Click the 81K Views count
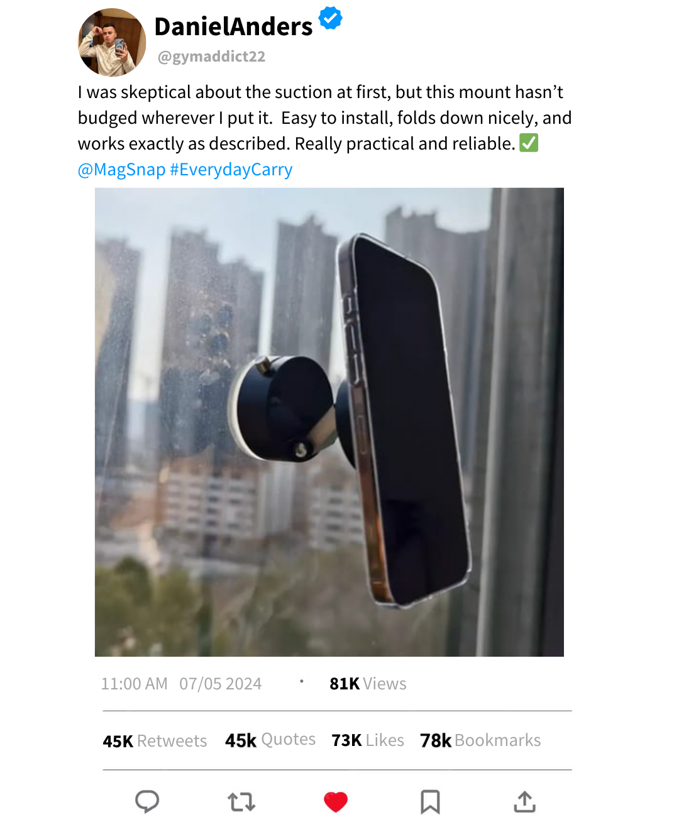Viewport: 679px width, 817px height. coord(368,684)
